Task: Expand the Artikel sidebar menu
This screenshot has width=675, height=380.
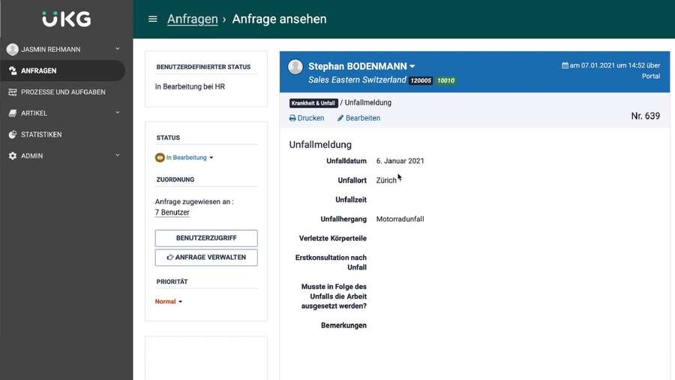Action: click(117, 113)
